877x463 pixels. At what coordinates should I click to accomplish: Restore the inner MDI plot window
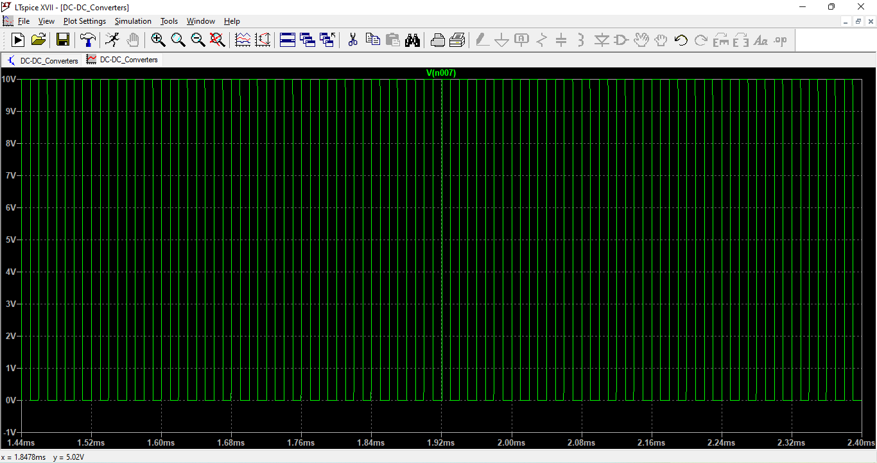[858, 21]
